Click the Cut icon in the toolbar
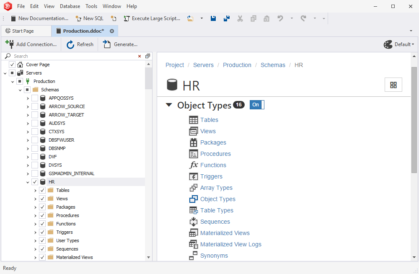 [x=240, y=18]
